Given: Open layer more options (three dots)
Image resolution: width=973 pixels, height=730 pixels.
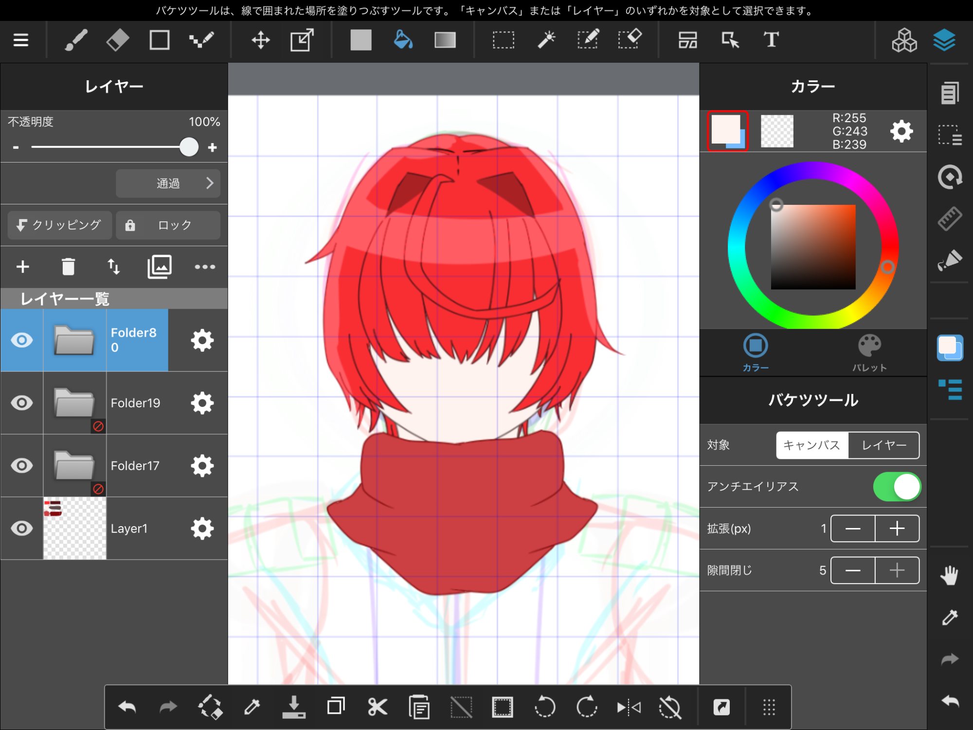Looking at the screenshot, I should (x=204, y=267).
